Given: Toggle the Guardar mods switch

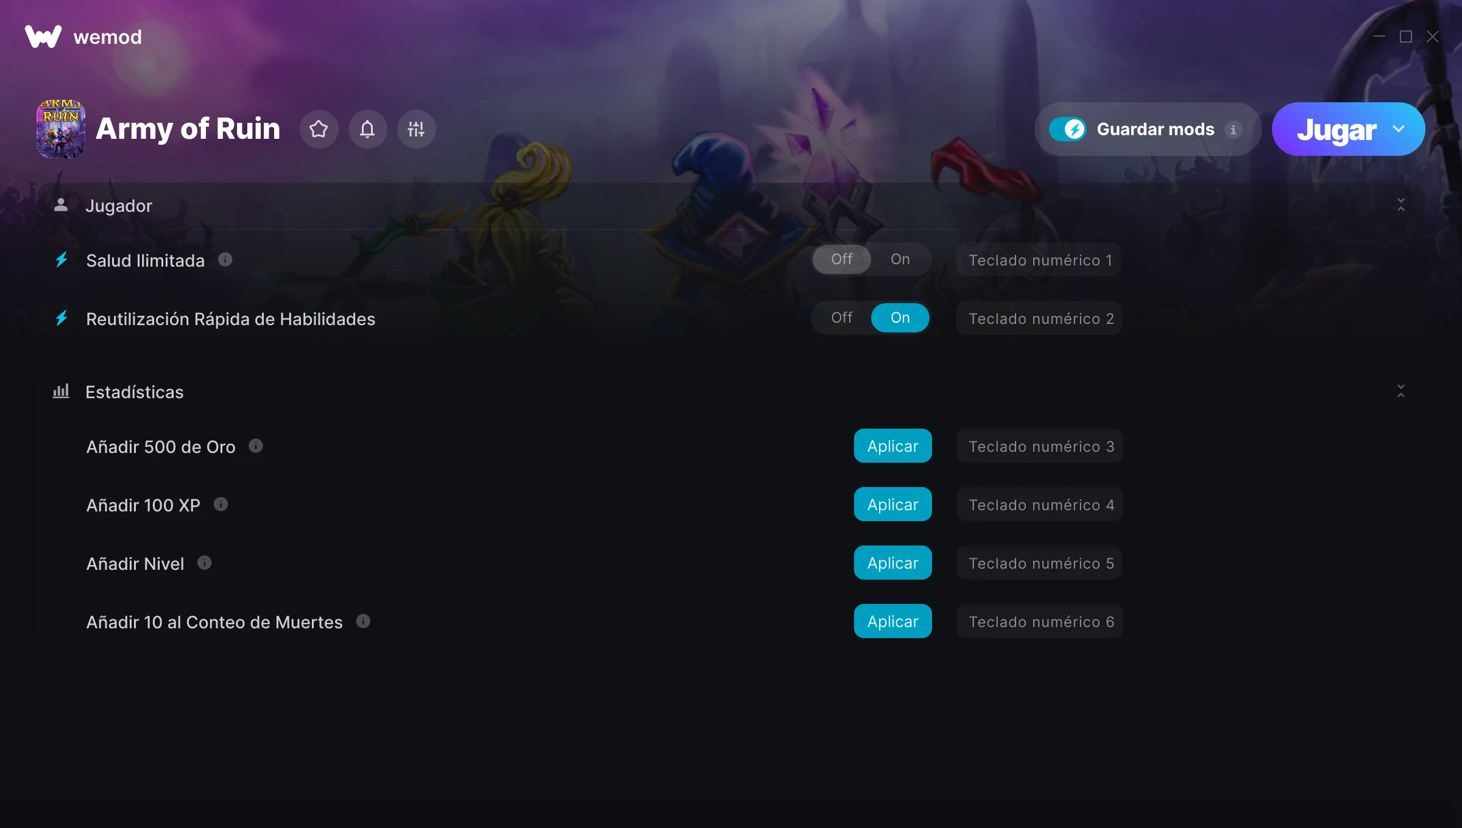Looking at the screenshot, I should tap(1067, 129).
